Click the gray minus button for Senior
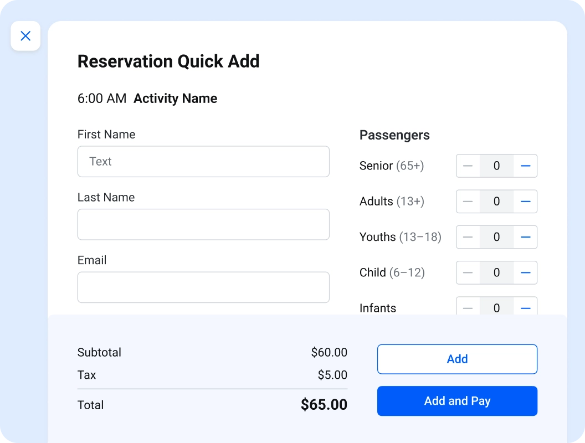The image size is (585, 443). (468, 166)
